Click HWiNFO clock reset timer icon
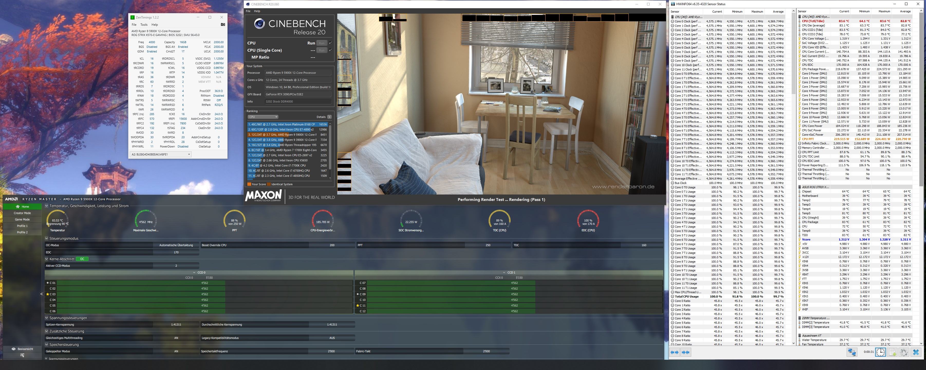The height and width of the screenshot is (370, 926). [880, 352]
